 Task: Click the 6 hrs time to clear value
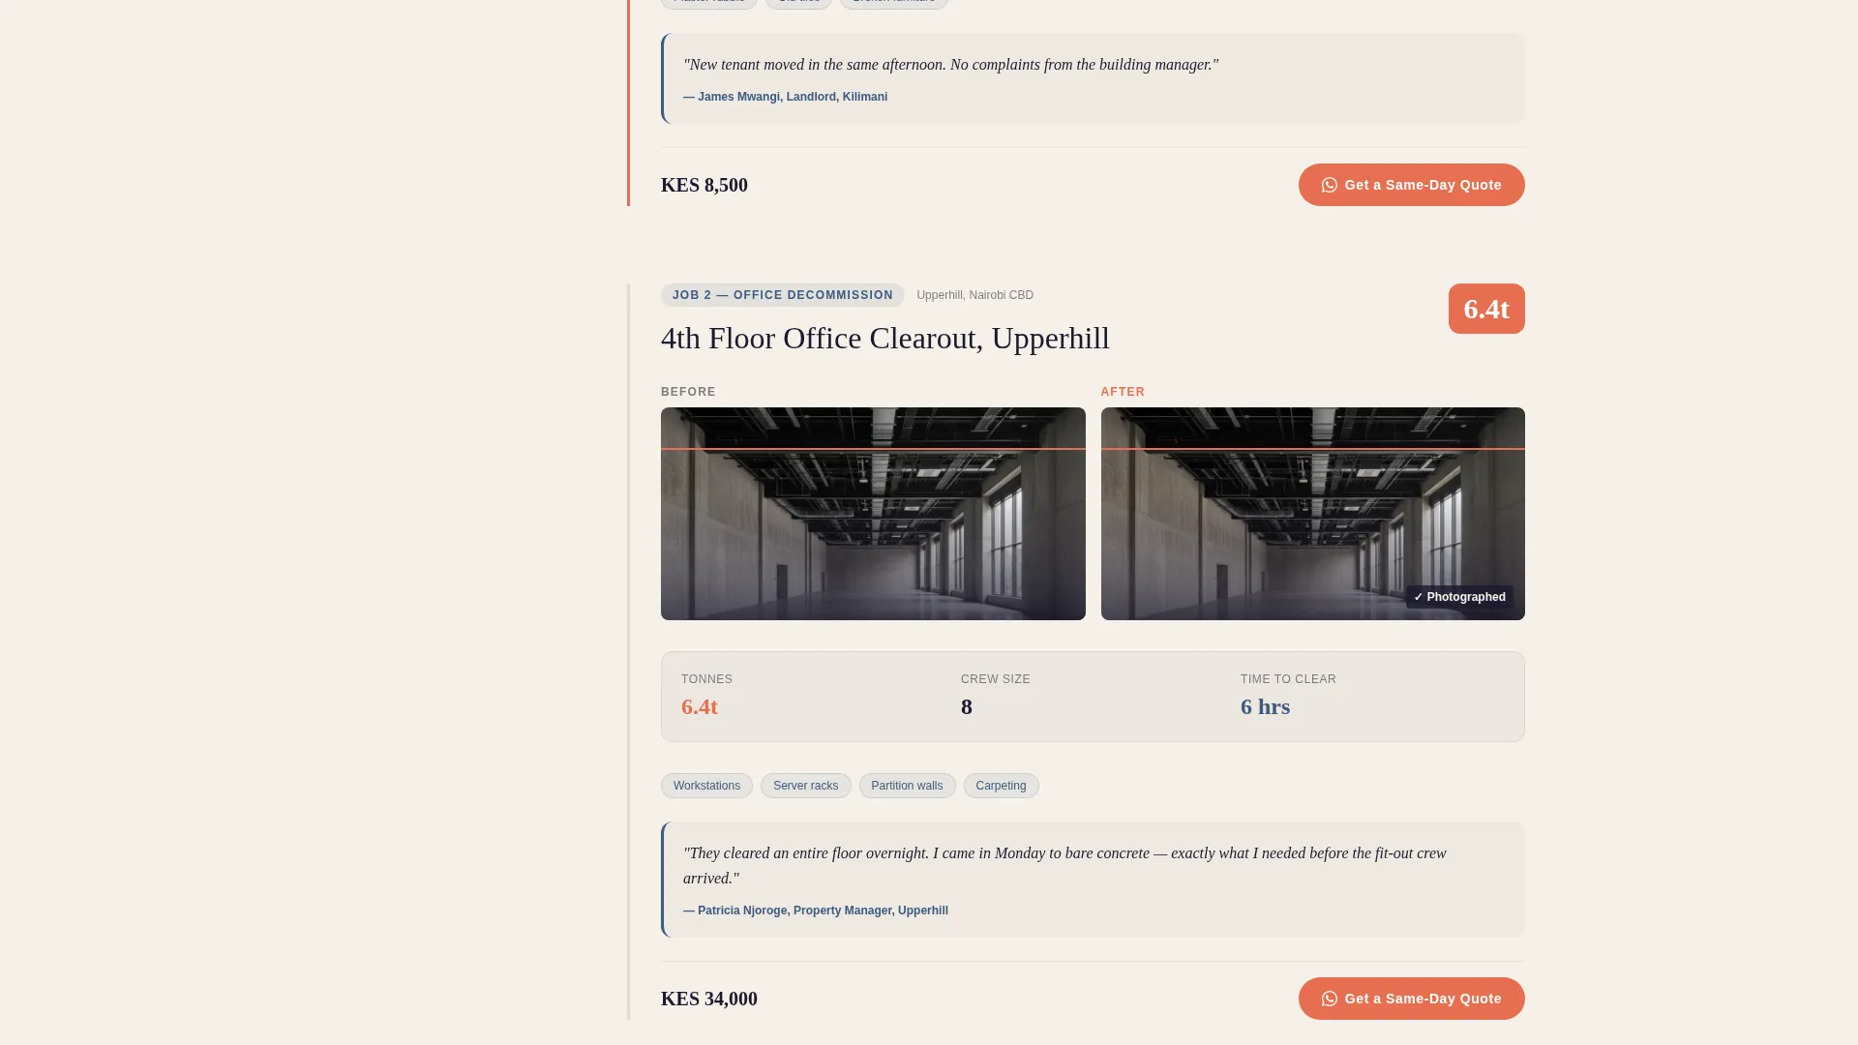1265,706
